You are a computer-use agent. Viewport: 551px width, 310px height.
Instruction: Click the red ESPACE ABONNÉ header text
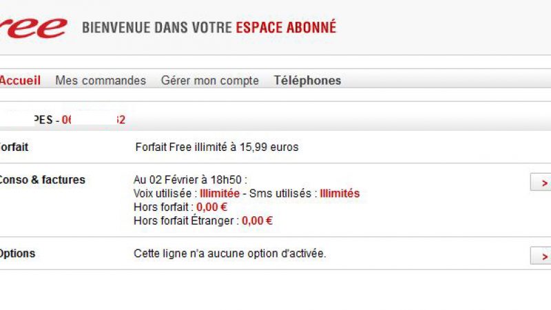(x=286, y=28)
